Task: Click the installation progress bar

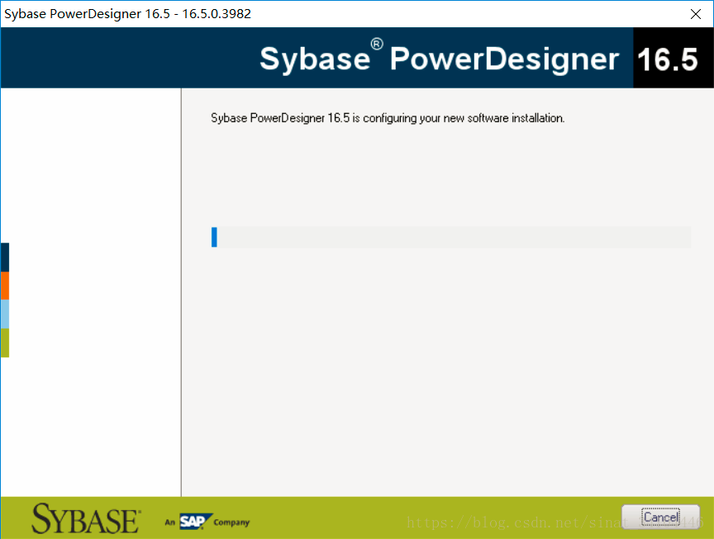Action: coord(451,237)
